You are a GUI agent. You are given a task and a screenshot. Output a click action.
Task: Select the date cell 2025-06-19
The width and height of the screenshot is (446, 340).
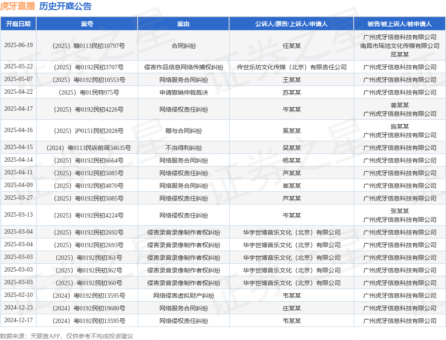(18, 45)
